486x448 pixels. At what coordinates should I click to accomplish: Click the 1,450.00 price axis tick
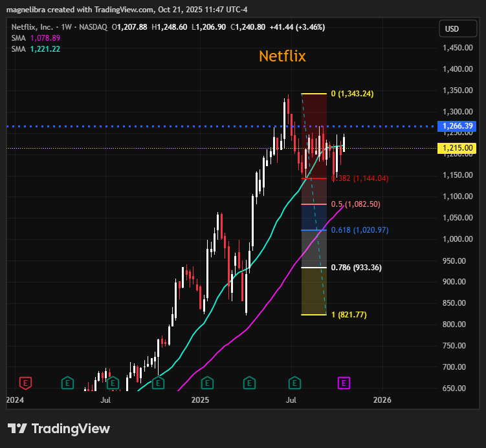click(458, 48)
